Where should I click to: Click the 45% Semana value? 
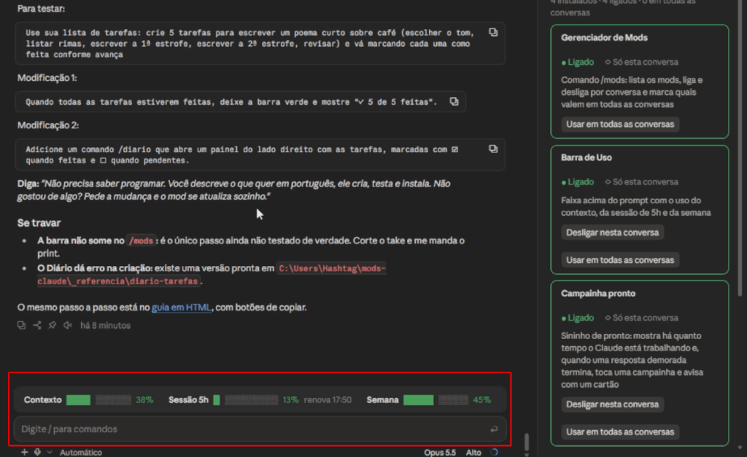click(x=481, y=400)
